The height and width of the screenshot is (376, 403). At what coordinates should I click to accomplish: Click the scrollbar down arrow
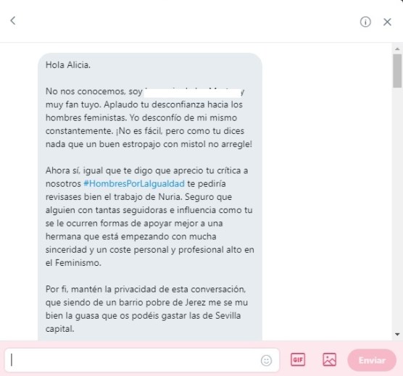click(x=397, y=334)
